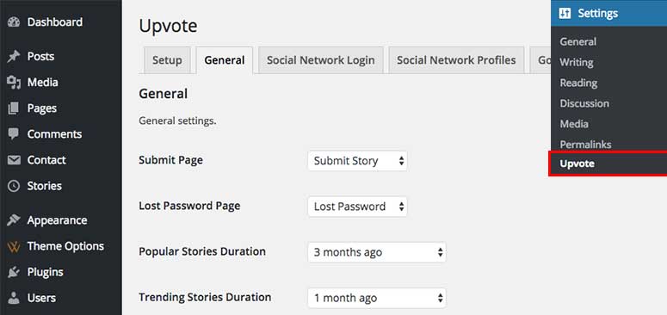The image size is (667, 315).
Task: Open the Lost Password Page dropdown
Action: (x=357, y=207)
